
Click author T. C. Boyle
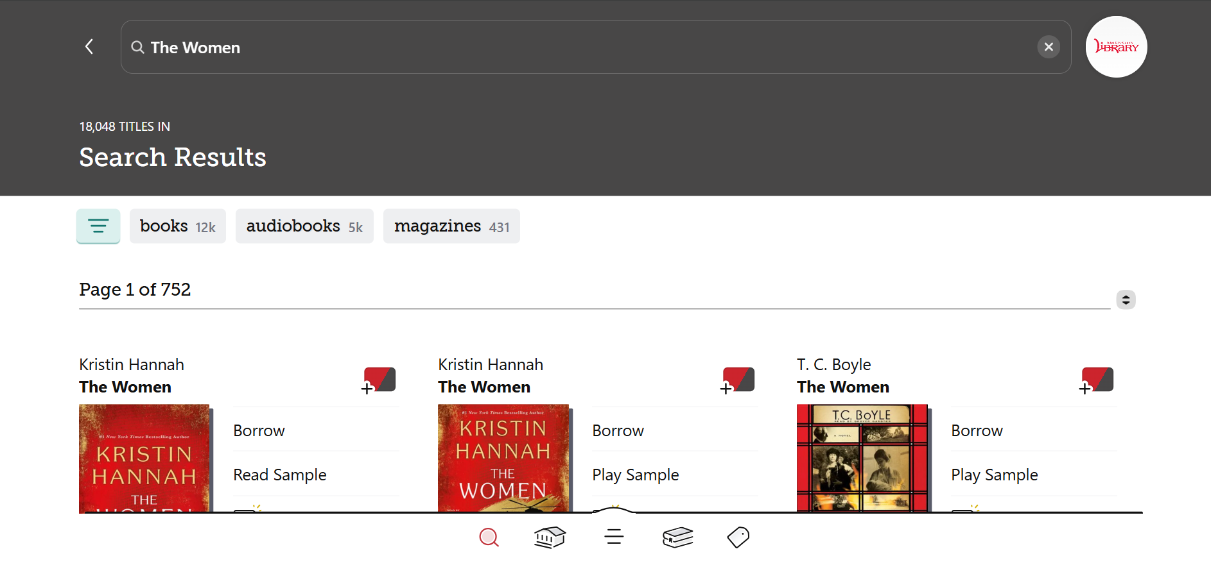click(834, 364)
